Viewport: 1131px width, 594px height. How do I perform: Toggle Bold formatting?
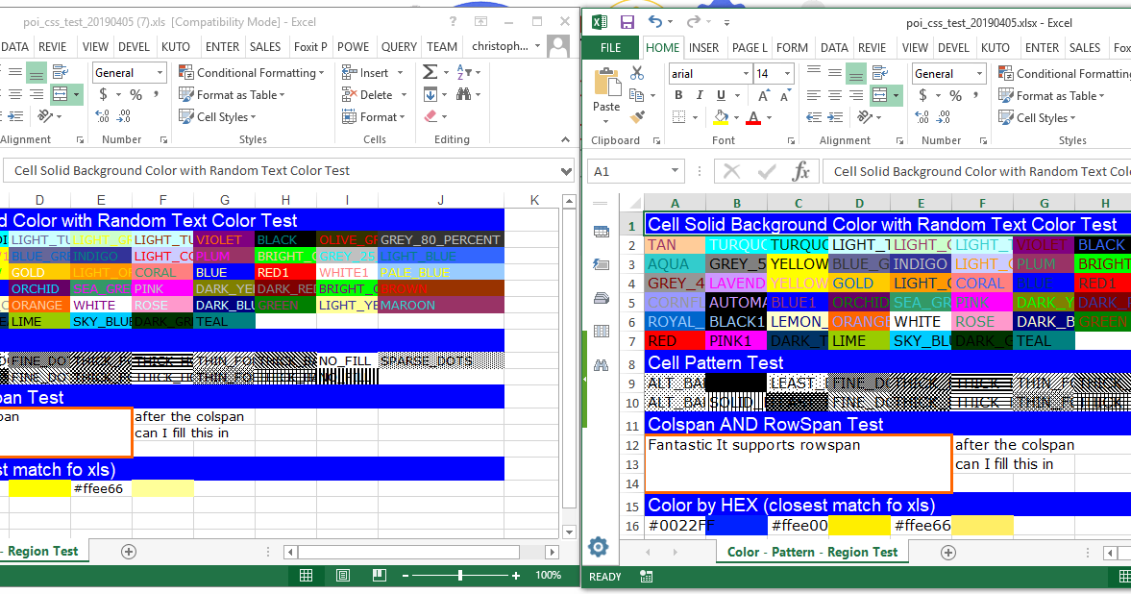678,95
